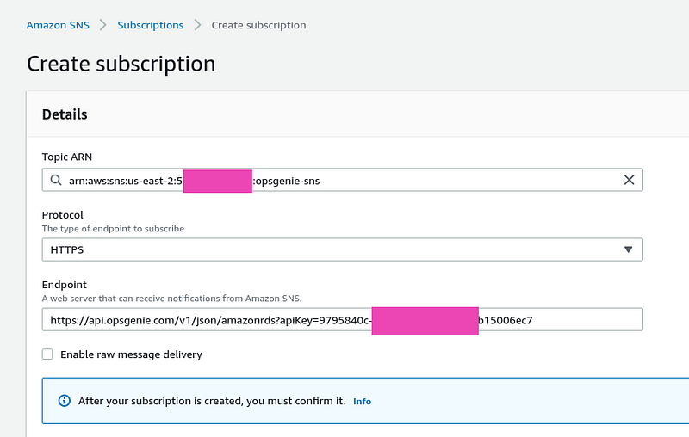Open the Info link in confirmation notice
The height and width of the screenshot is (437, 689).
362,402
